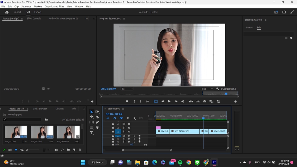The width and height of the screenshot is (297, 167).
Task: Select the Pen tool
Action: 97,122
